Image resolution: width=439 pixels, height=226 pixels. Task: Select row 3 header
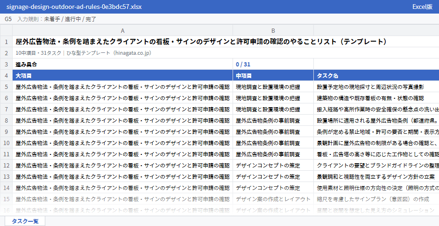(6, 64)
